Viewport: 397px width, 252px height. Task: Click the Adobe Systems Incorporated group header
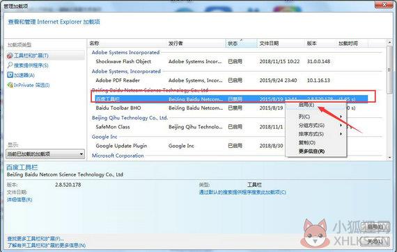[x=125, y=53]
